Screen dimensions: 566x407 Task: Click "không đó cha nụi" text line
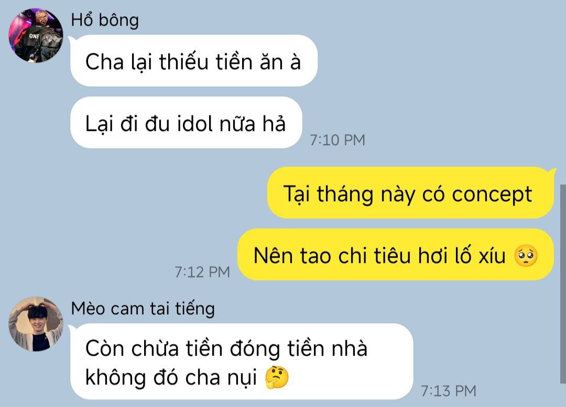pyautogui.click(x=171, y=378)
